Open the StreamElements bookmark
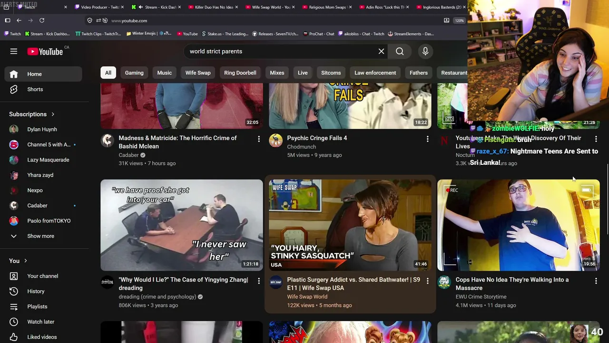Viewport: 609px width, 343px height. point(411,34)
